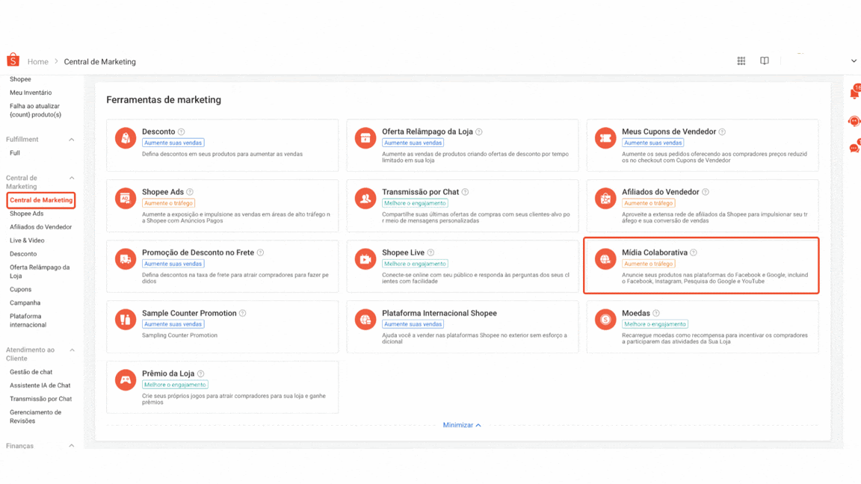Image resolution: width=861 pixels, height=484 pixels.
Task: Open the apps grid icon in header
Action: [741, 61]
